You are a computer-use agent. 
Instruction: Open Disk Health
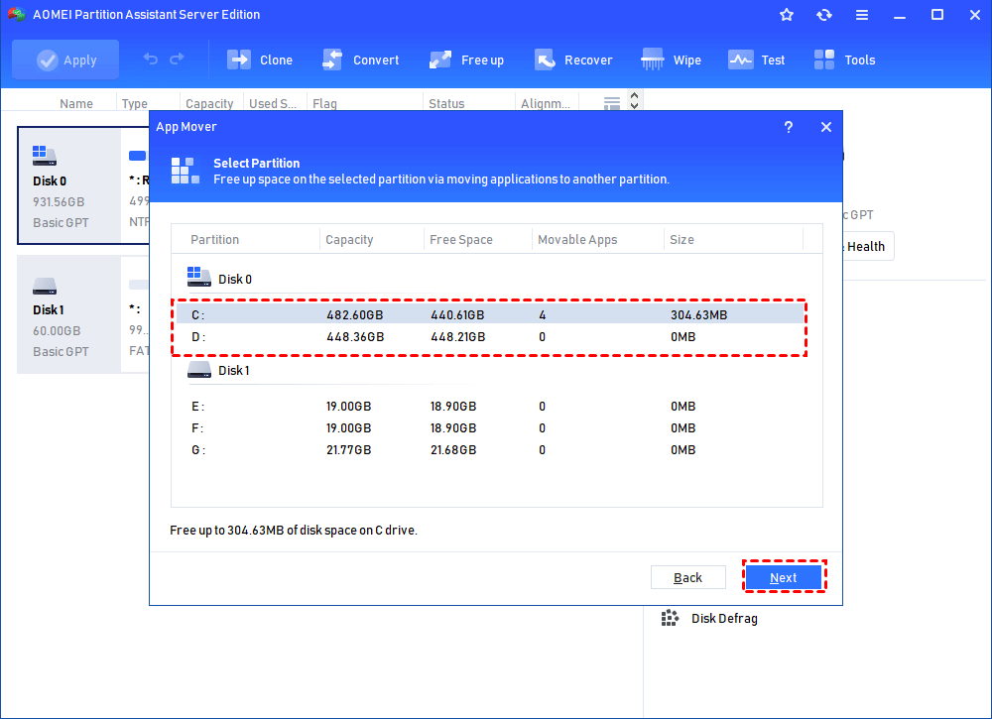point(863,245)
